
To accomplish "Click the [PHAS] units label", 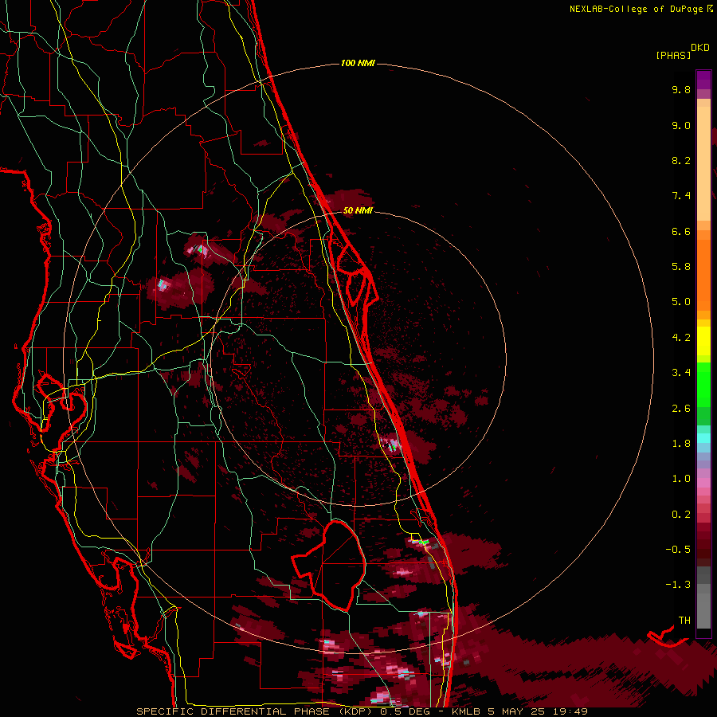I will tap(673, 55).
